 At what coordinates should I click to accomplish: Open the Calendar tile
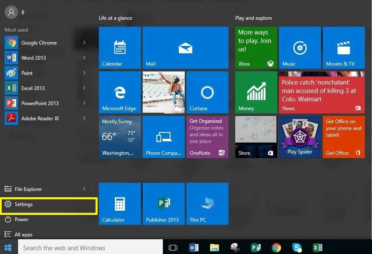[x=120, y=47]
